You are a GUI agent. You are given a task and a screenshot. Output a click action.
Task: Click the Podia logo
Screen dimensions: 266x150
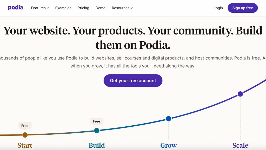coord(16,8)
